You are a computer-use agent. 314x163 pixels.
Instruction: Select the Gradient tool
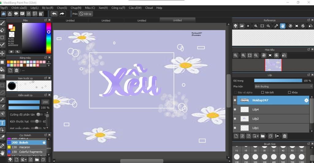(x=2, y=77)
